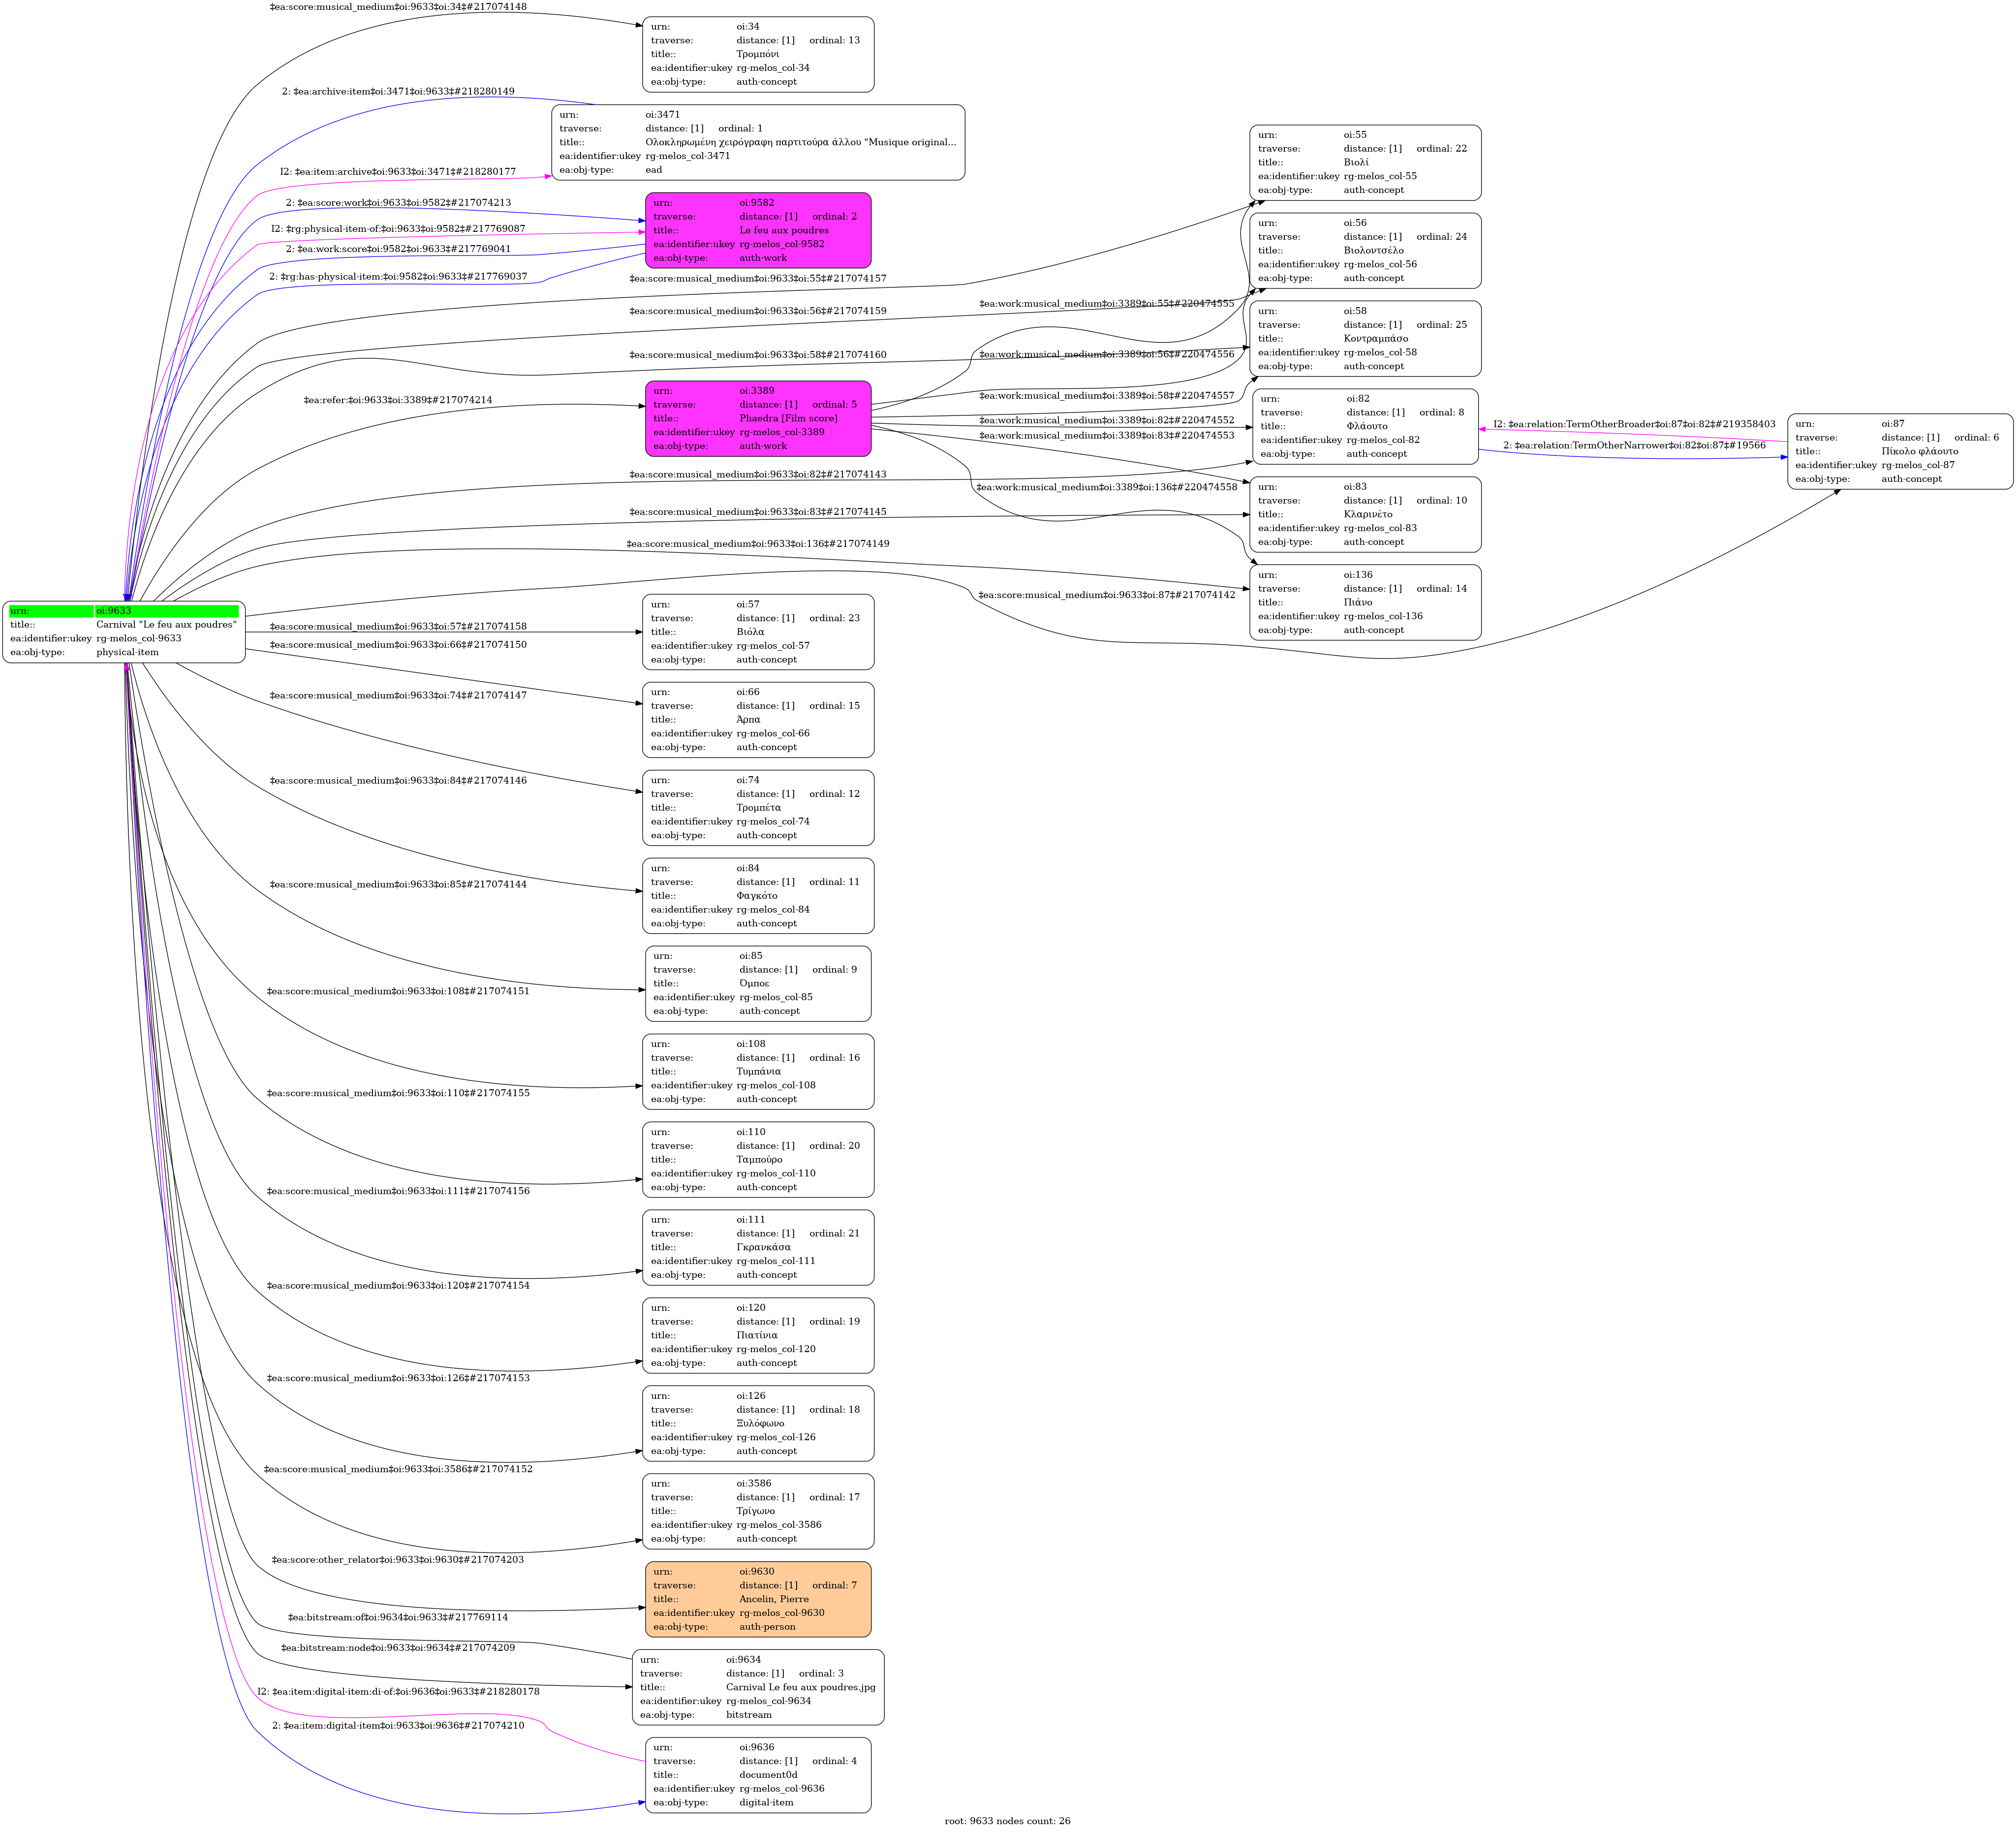Select the Phaedra [Film score] node

(758, 418)
